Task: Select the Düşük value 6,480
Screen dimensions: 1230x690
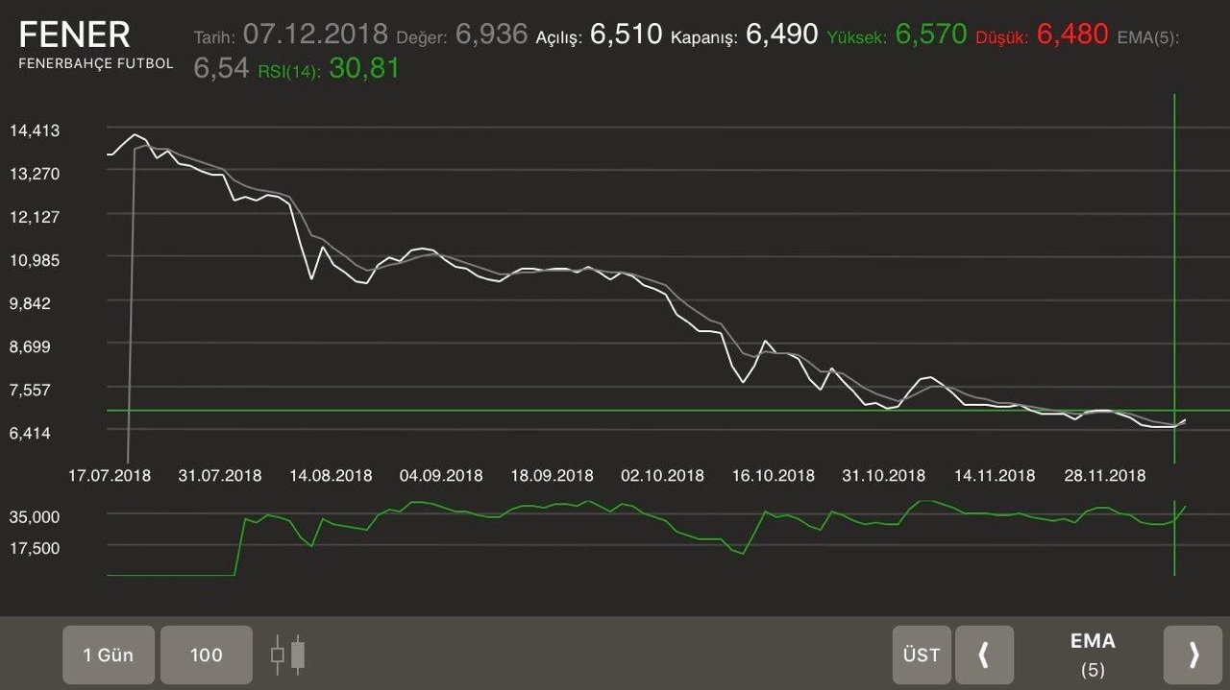Action: coord(1072,35)
